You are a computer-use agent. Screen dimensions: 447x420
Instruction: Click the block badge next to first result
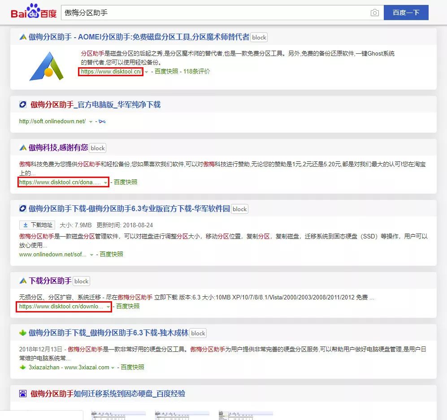(x=259, y=38)
